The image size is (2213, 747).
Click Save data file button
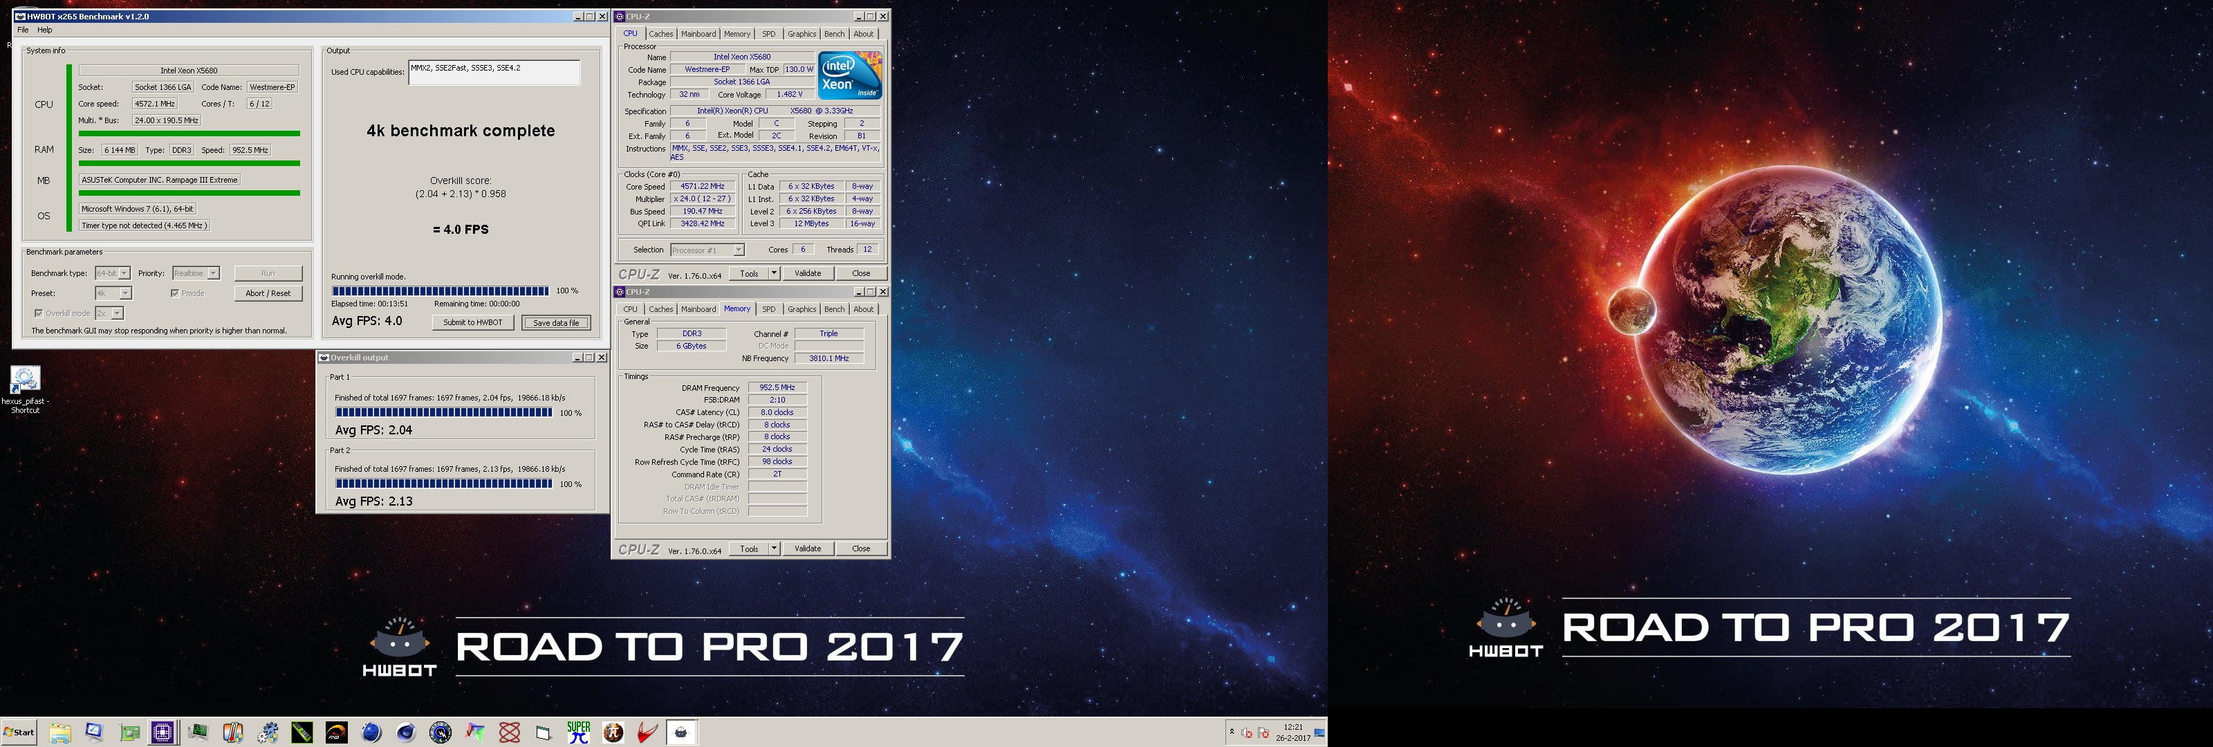[x=556, y=322]
